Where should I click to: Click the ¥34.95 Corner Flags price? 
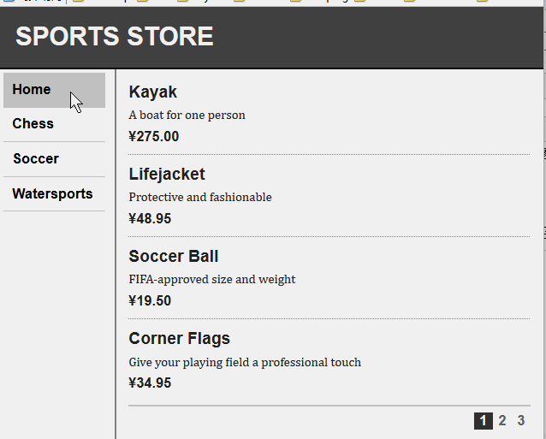coord(150,383)
